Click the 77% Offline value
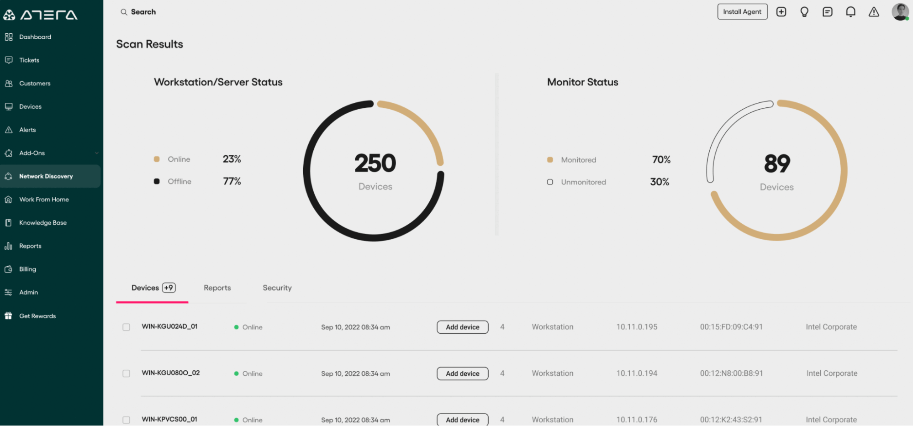Screen dimensions: 913x426 pos(232,181)
